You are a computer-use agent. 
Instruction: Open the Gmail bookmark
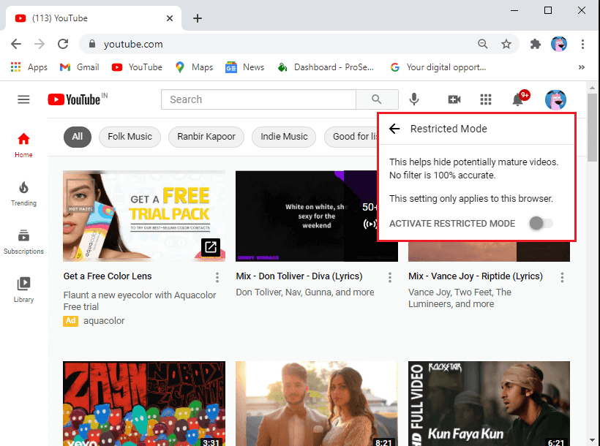[80, 67]
